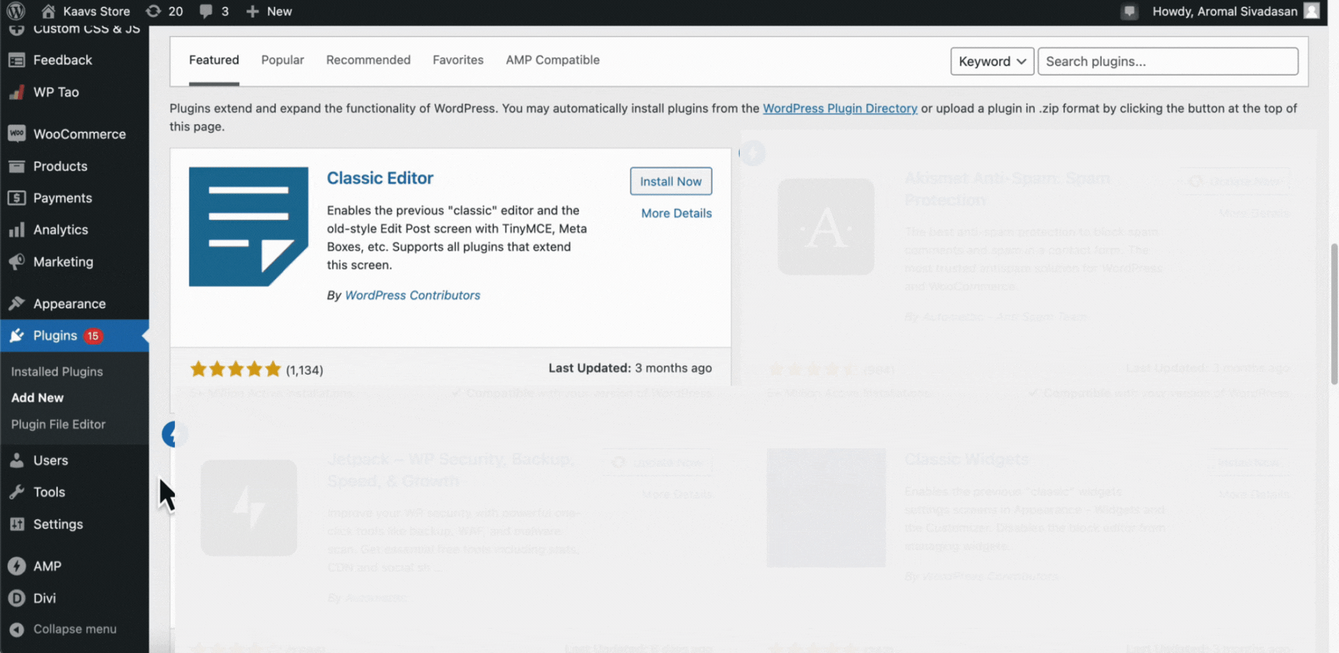Click the Users sidebar icon
The width and height of the screenshot is (1339, 653).
[x=16, y=460]
